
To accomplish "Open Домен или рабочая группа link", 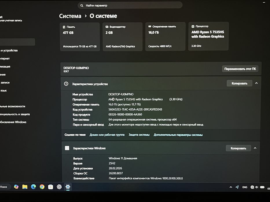I will tap(107, 135).
